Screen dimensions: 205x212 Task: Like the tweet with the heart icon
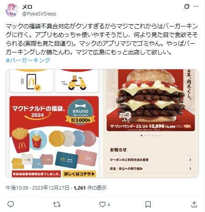pyautogui.click(x=102, y=204)
